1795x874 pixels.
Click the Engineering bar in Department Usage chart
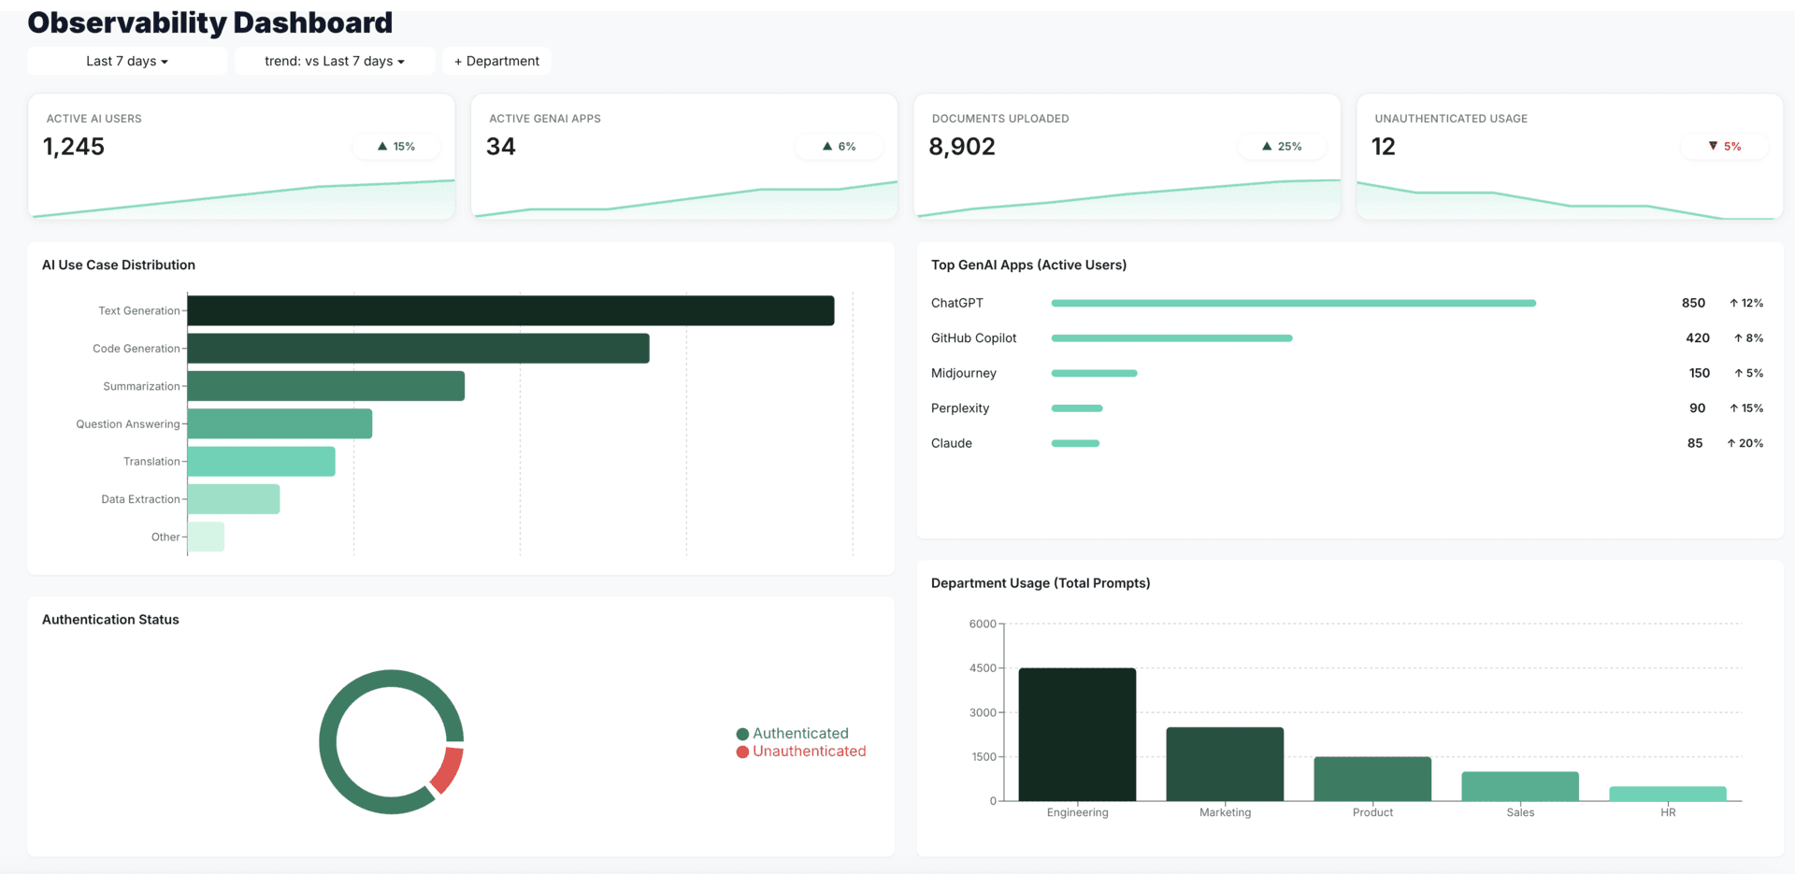coord(1077,734)
